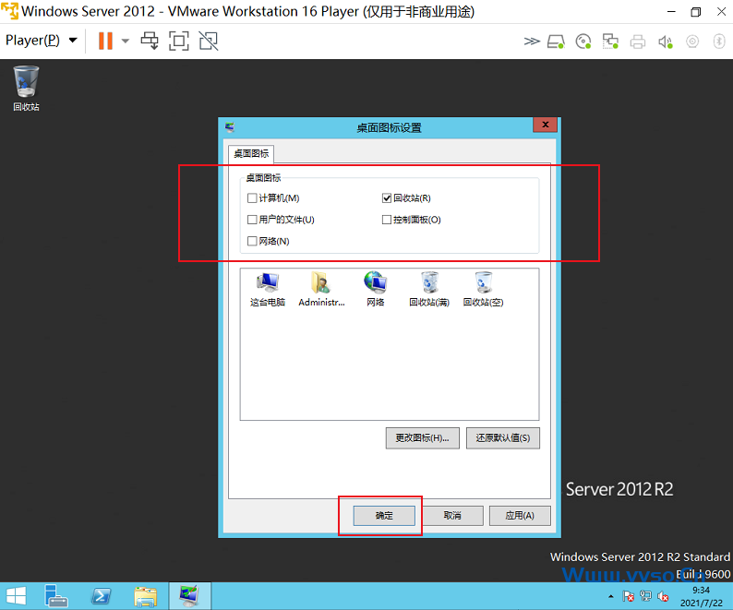Toggle Unity mode icon in VMware toolbar
The image size is (733, 610).
209,41
